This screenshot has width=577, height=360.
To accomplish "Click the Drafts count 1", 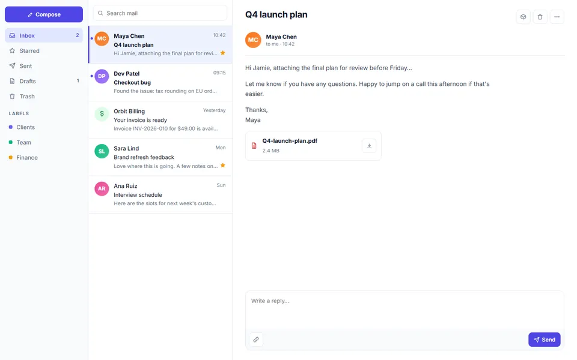I will (78, 81).
